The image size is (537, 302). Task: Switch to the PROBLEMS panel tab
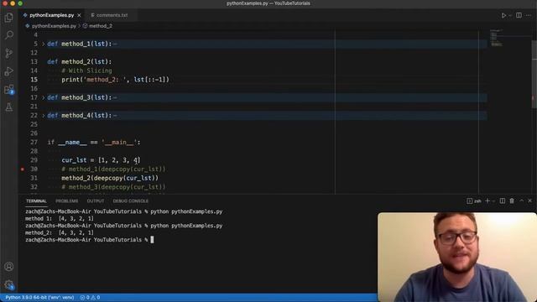(x=67, y=201)
